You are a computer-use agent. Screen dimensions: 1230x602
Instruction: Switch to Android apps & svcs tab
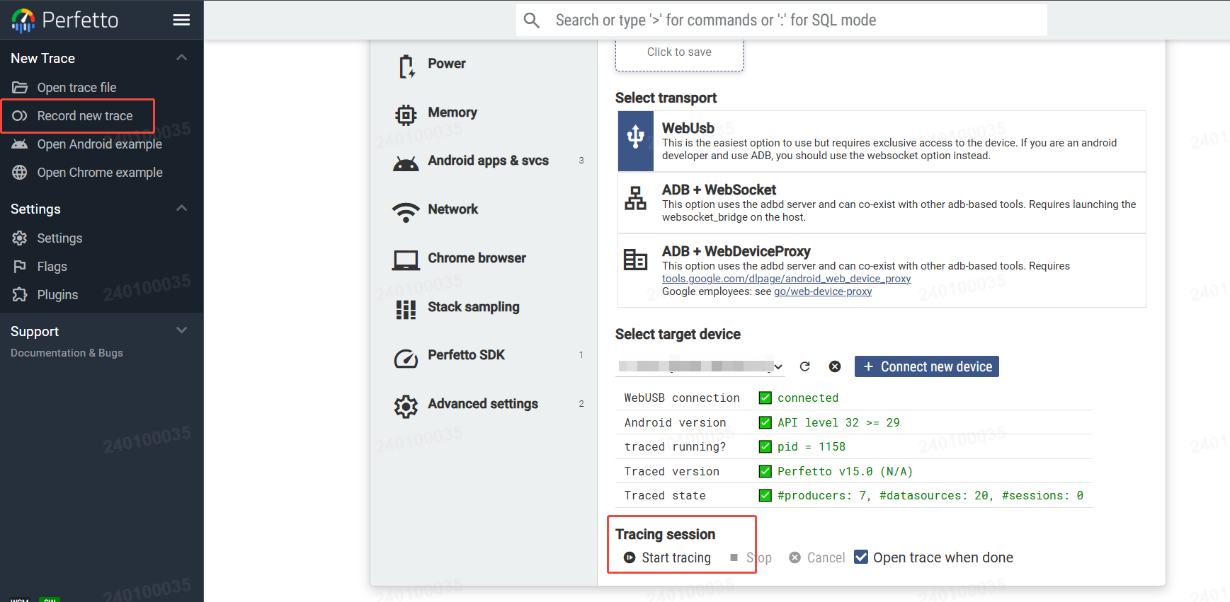(484, 163)
